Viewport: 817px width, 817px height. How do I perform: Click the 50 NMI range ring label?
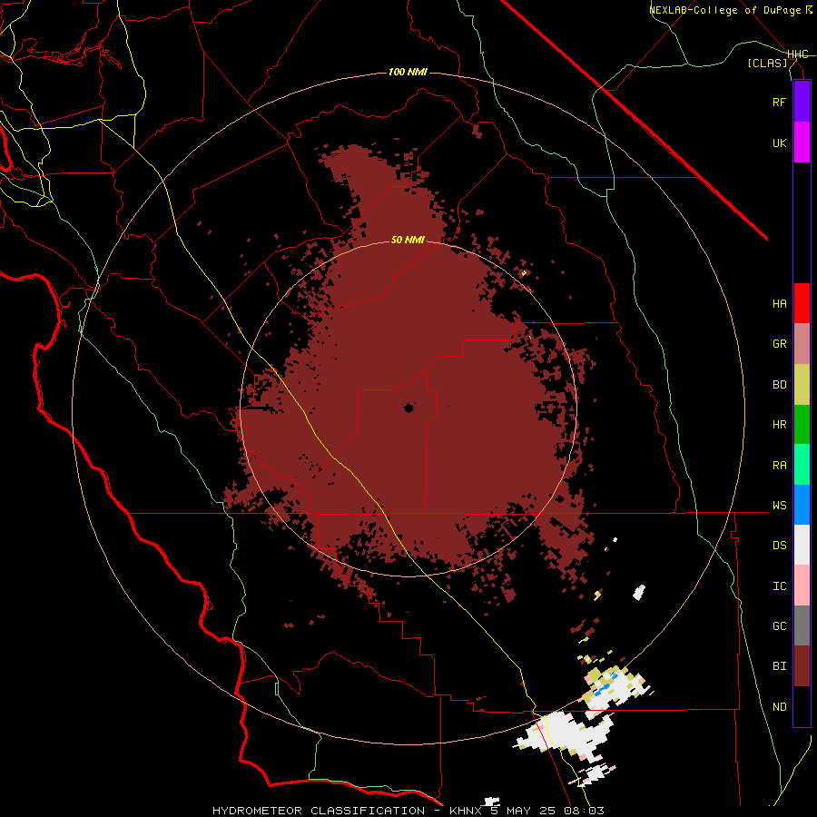click(408, 240)
